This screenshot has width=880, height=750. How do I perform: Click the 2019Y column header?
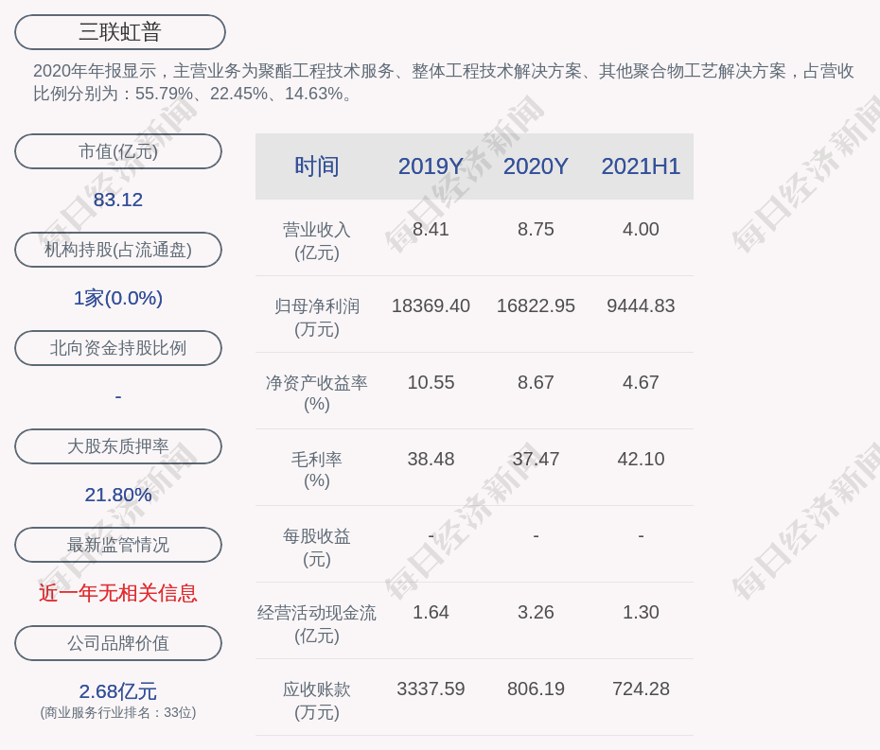431,166
